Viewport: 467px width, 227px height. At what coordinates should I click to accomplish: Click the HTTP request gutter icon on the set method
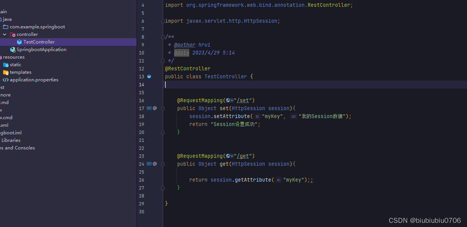pos(149,108)
